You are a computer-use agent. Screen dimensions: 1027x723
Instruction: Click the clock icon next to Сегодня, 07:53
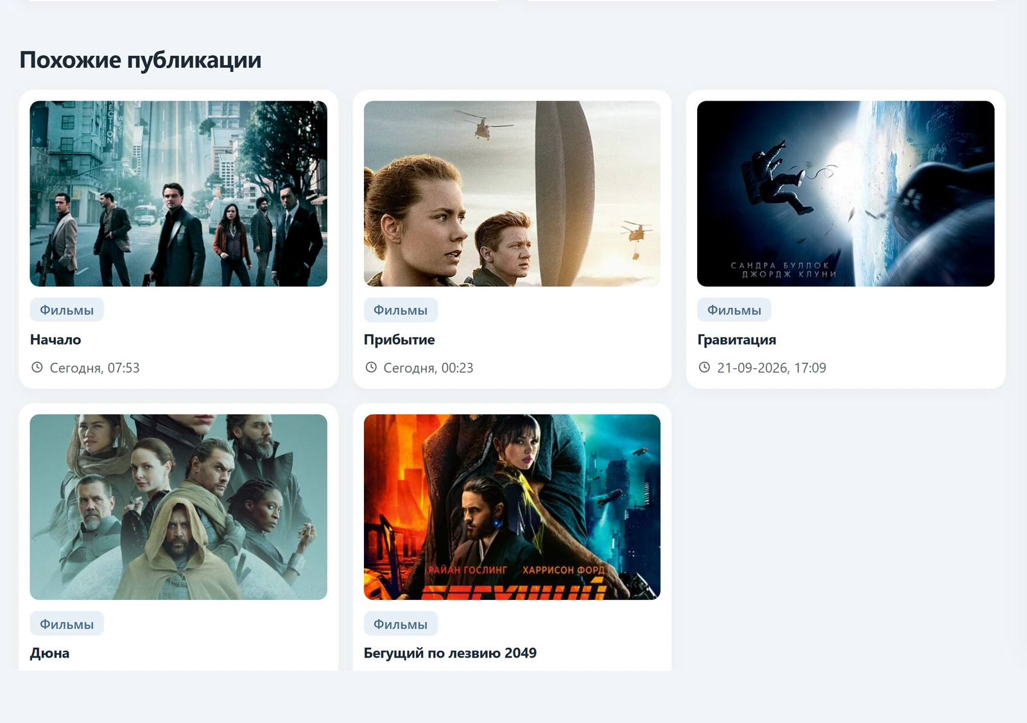pyautogui.click(x=37, y=368)
